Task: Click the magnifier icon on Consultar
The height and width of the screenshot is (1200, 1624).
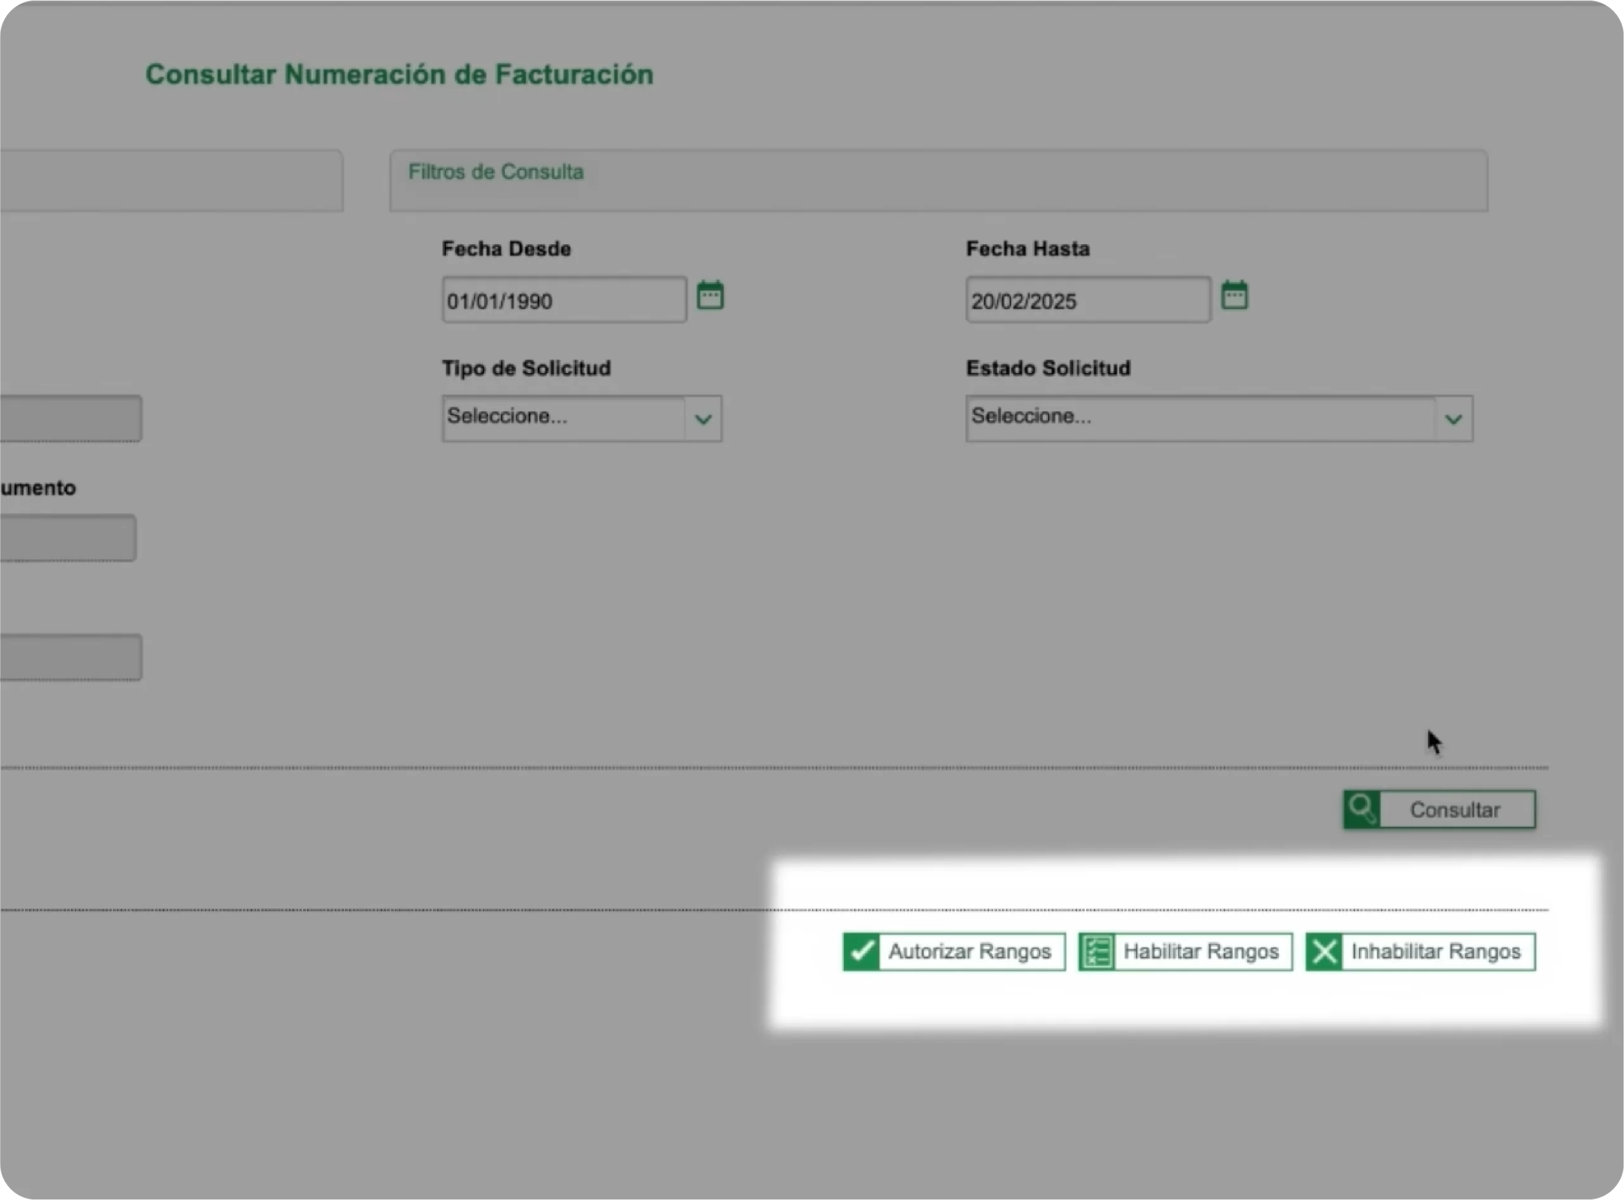Action: [x=1361, y=809]
